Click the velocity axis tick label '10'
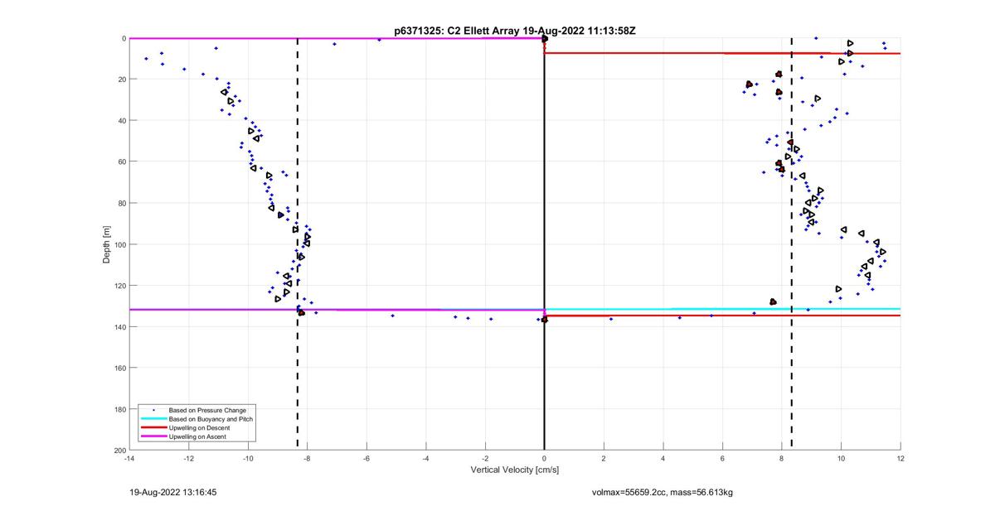This screenshot has height=506, width=995. [842, 457]
